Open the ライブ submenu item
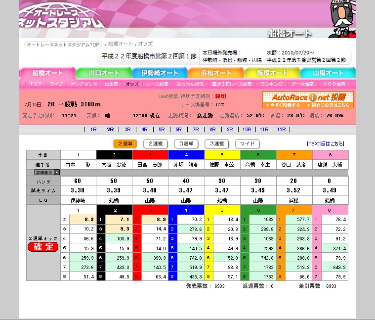Image resolution: width=375 pixels, height=320 pixels. (56, 84)
